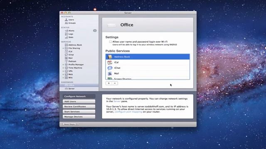The image size is (266, 149).
Task: Enable user name and password login over Wi-Fi
Action: pos(111,41)
